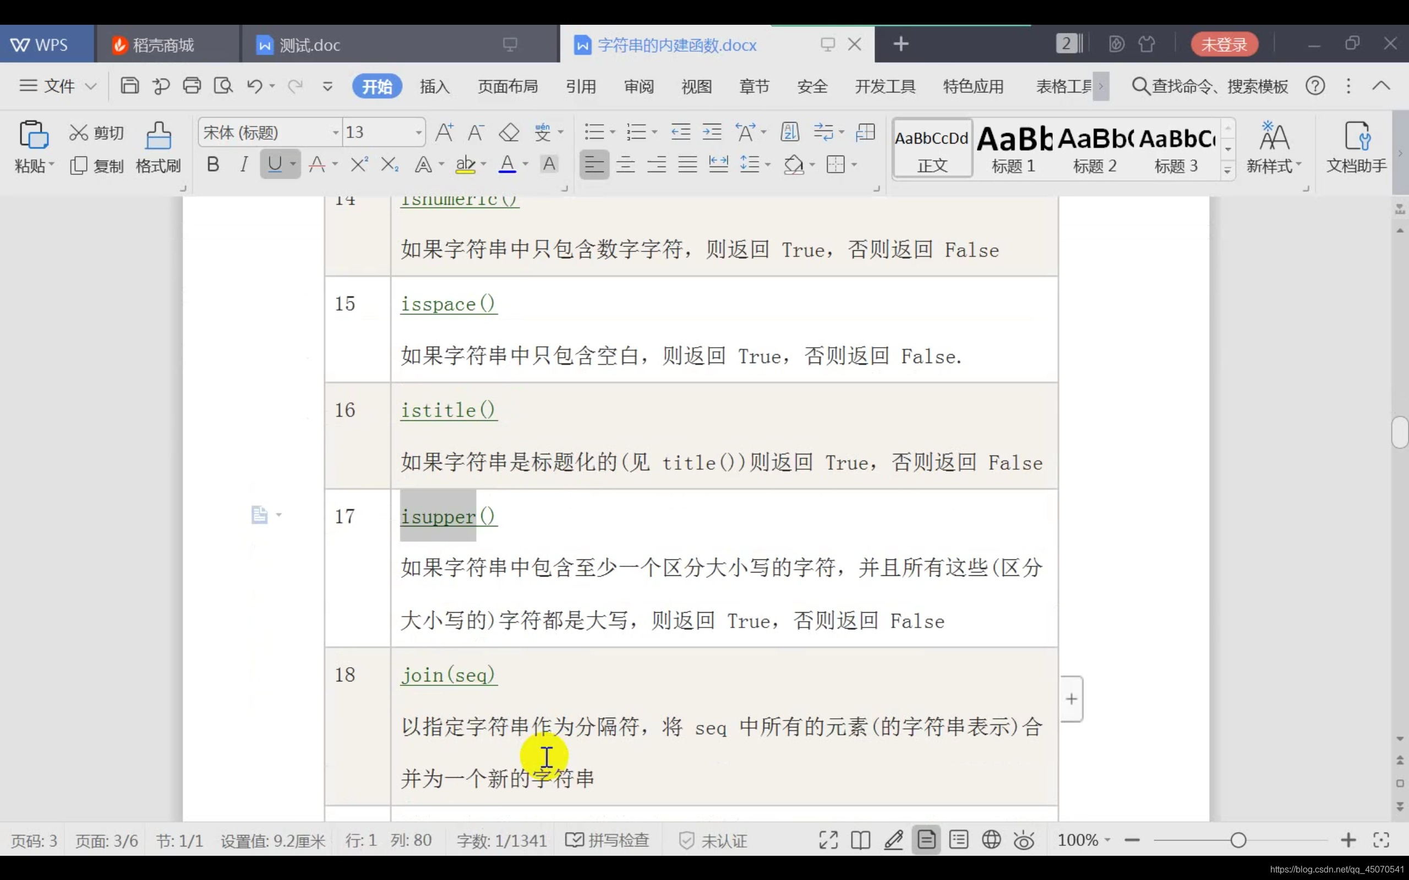Viewport: 1409px width, 880px height.
Task: Click the zoom slider handle
Action: click(1238, 840)
